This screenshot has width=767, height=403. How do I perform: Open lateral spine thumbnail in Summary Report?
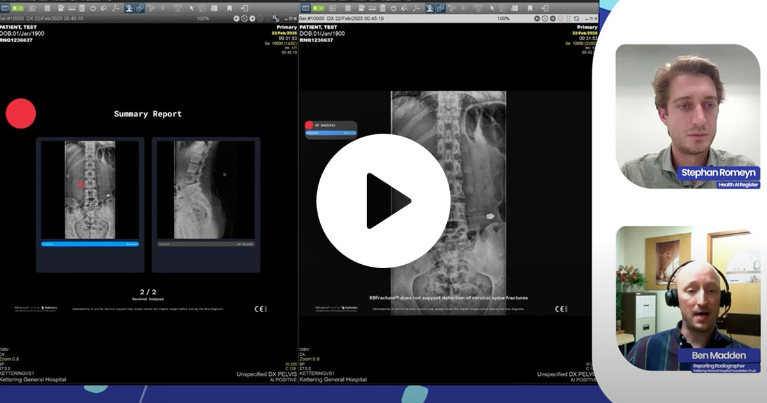point(206,190)
